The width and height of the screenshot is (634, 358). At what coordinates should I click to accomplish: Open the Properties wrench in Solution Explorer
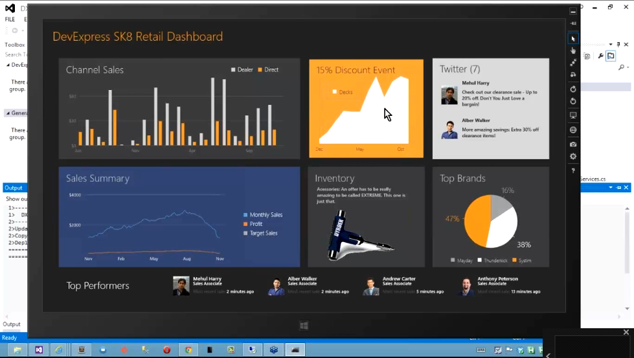tap(600, 56)
